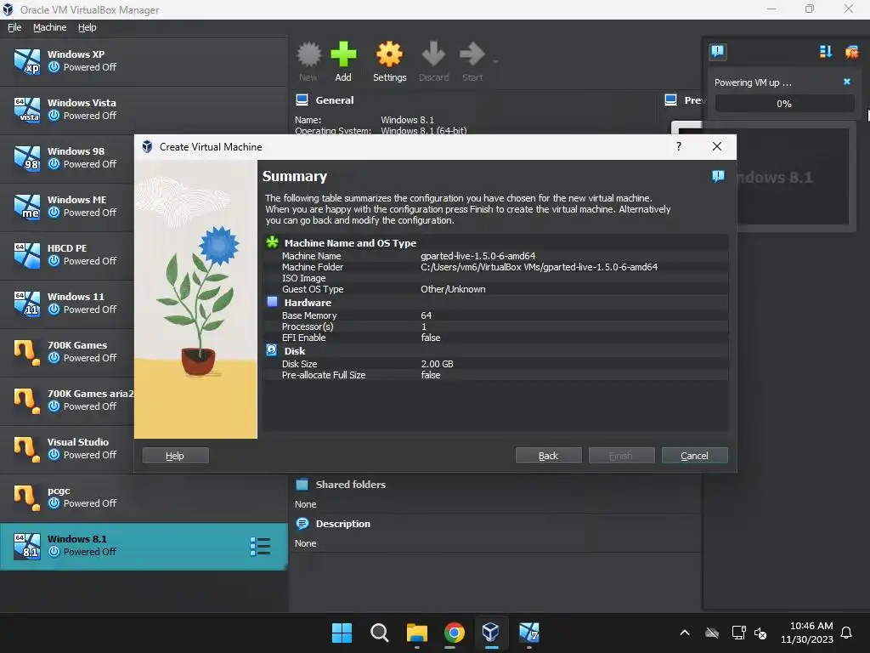Open the Start button dropdown arrow
Viewport: 870px width, 653px height.
[495, 61]
